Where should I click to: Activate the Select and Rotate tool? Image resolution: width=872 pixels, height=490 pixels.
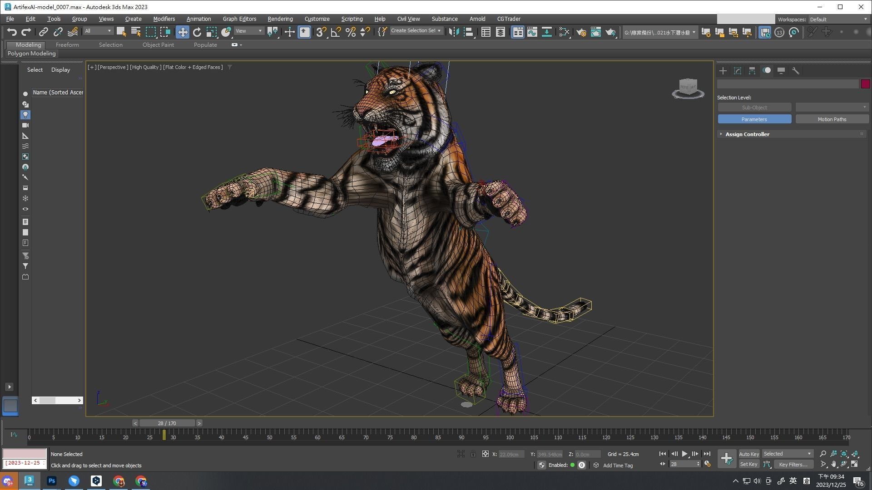point(197,32)
